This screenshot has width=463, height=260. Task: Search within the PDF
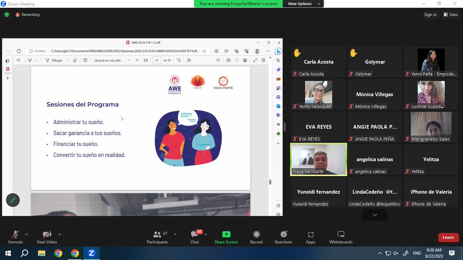click(218, 60)
